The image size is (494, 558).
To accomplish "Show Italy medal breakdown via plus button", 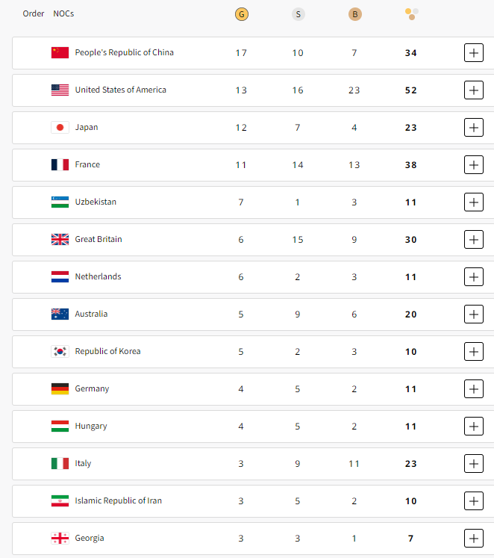I will 473,464.
